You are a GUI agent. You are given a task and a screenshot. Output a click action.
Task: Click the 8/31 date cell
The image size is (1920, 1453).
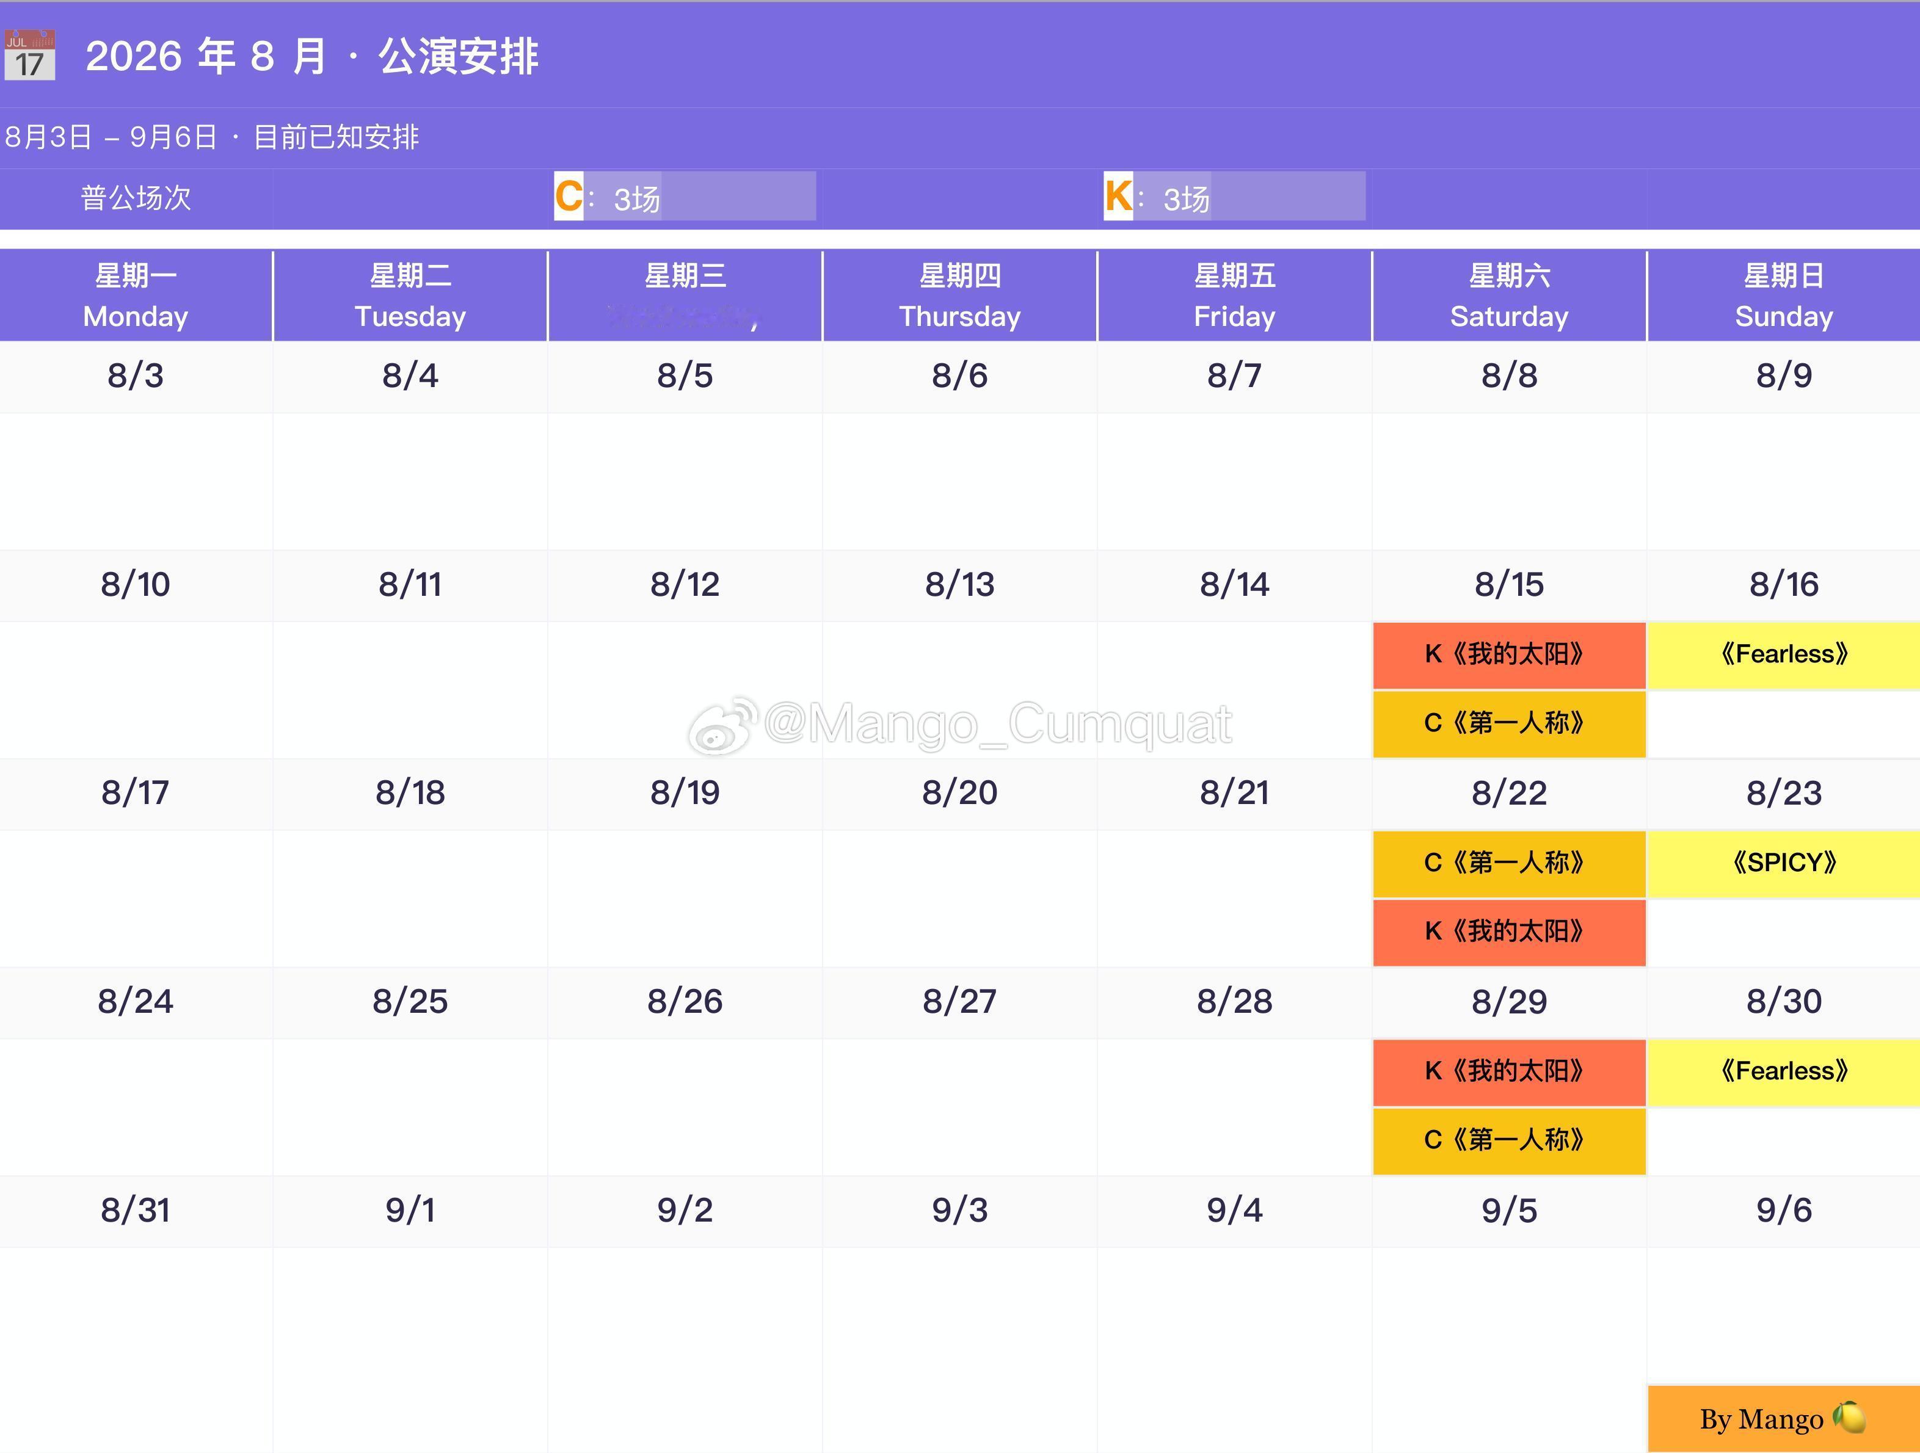(136, 1211)
